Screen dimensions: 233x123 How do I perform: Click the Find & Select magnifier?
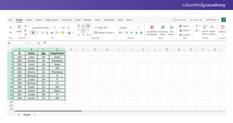tap(212, 27)
